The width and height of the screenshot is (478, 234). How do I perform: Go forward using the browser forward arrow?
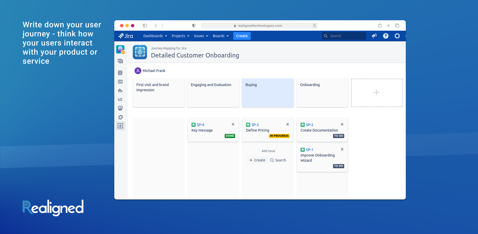coord(163,25)
